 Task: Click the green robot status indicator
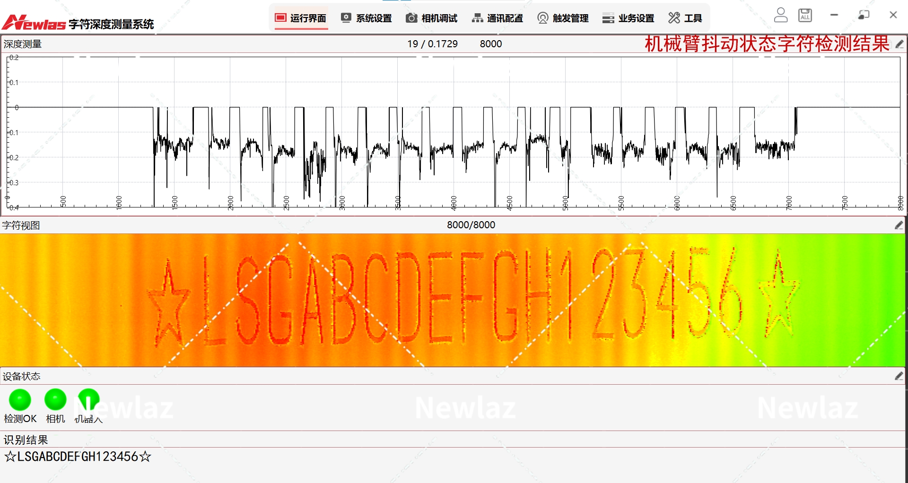click(x=88, y=400)
